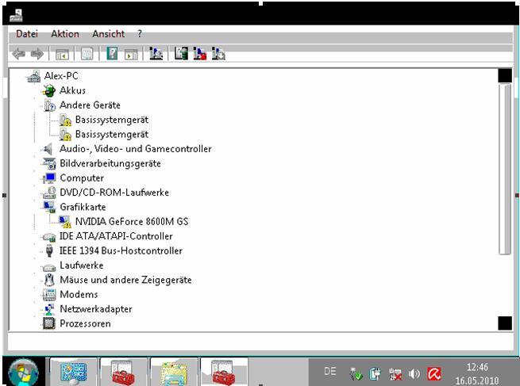Select the DVD/CD-ROM-Laufwerke category
520x386 pixels.
[x=114, y=193]
